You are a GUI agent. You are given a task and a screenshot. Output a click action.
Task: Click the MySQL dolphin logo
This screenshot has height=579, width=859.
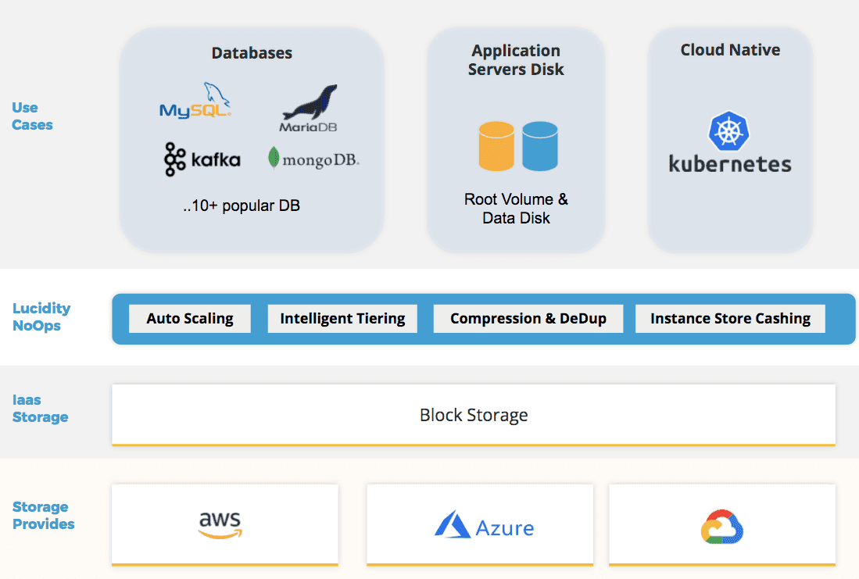(195, 100)
